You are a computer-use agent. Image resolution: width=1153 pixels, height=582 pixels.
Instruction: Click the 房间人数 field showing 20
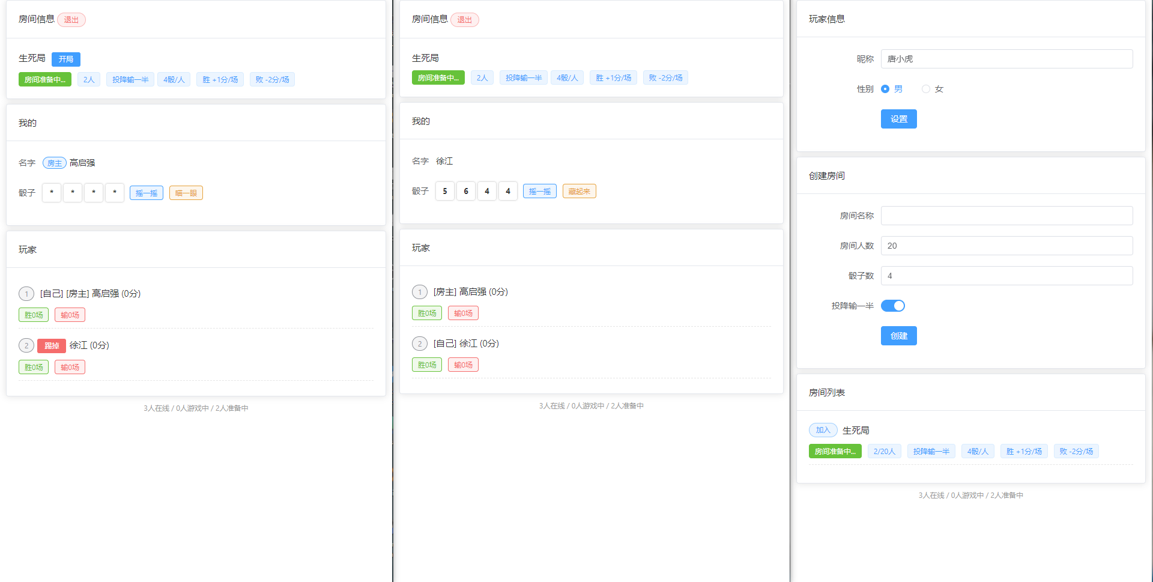pos(1006,246)
